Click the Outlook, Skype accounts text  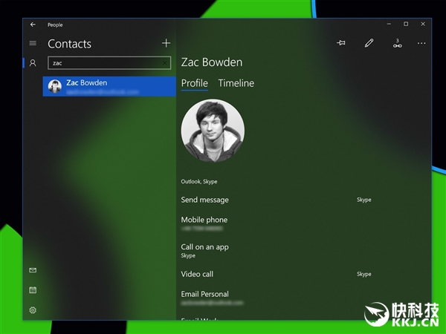point(199,182)
